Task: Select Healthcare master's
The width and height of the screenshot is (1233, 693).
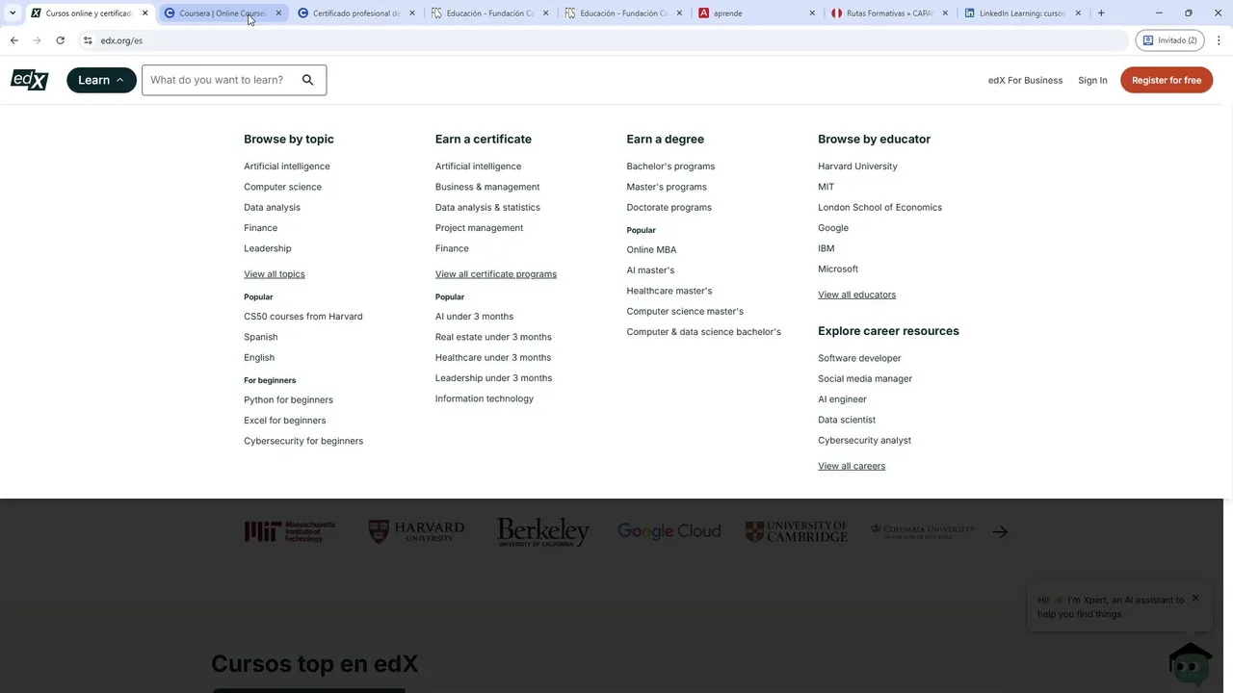Action: [x=669, y=291]
